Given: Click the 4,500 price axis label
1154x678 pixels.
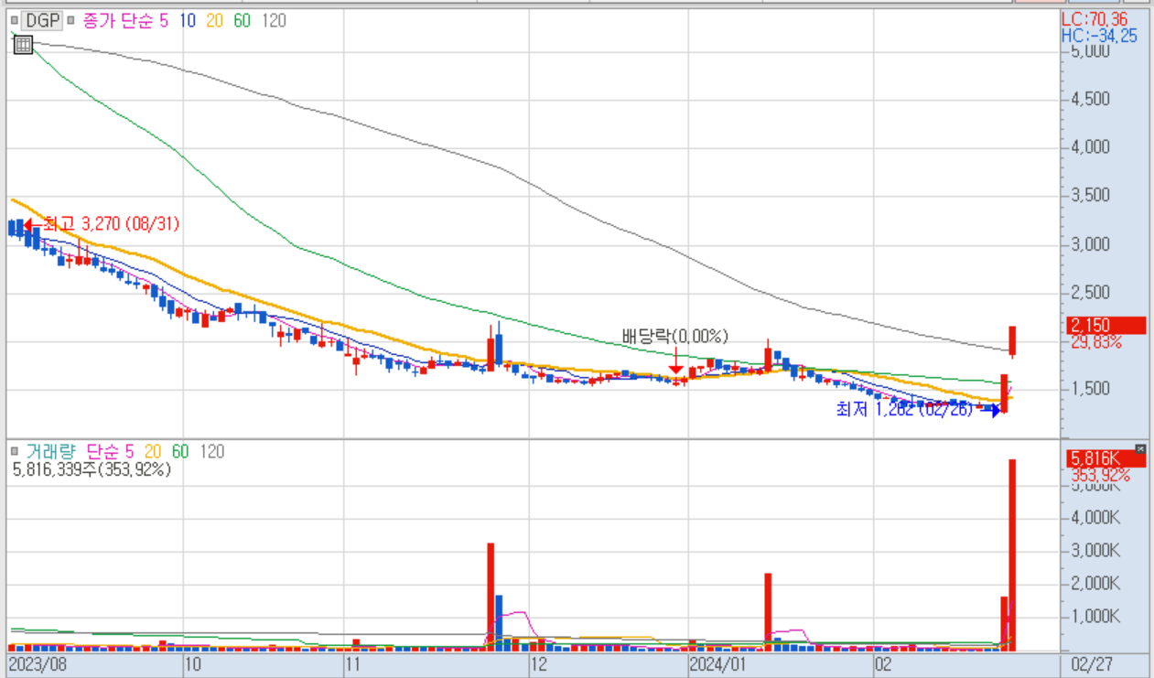Looking at the screenshot, I should 1090,99.
